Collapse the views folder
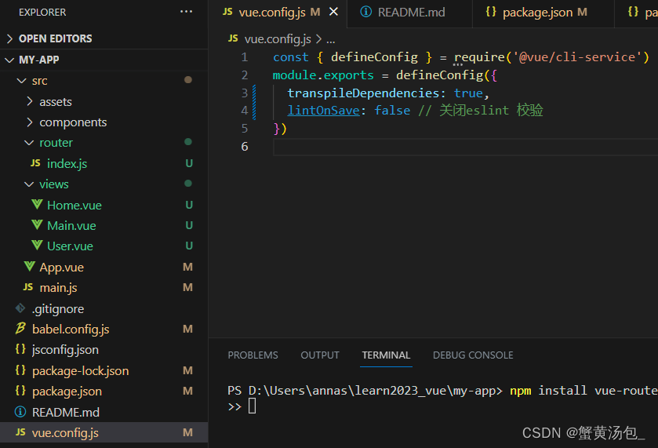Screen dimensions: 658x448 coord(29,184)
